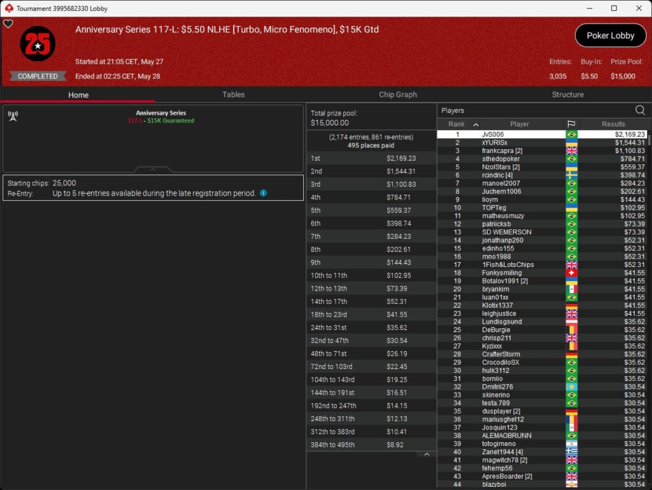This screenshot has width=652, height=490.
Task: Select player Botalov1991 [2] in list
Action: tap(542, 281)
